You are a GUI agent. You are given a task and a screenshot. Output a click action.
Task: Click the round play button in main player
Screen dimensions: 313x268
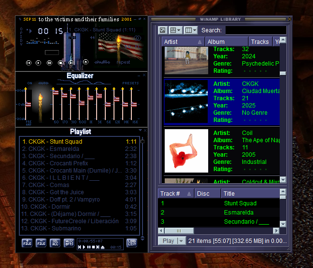point(38,63)
